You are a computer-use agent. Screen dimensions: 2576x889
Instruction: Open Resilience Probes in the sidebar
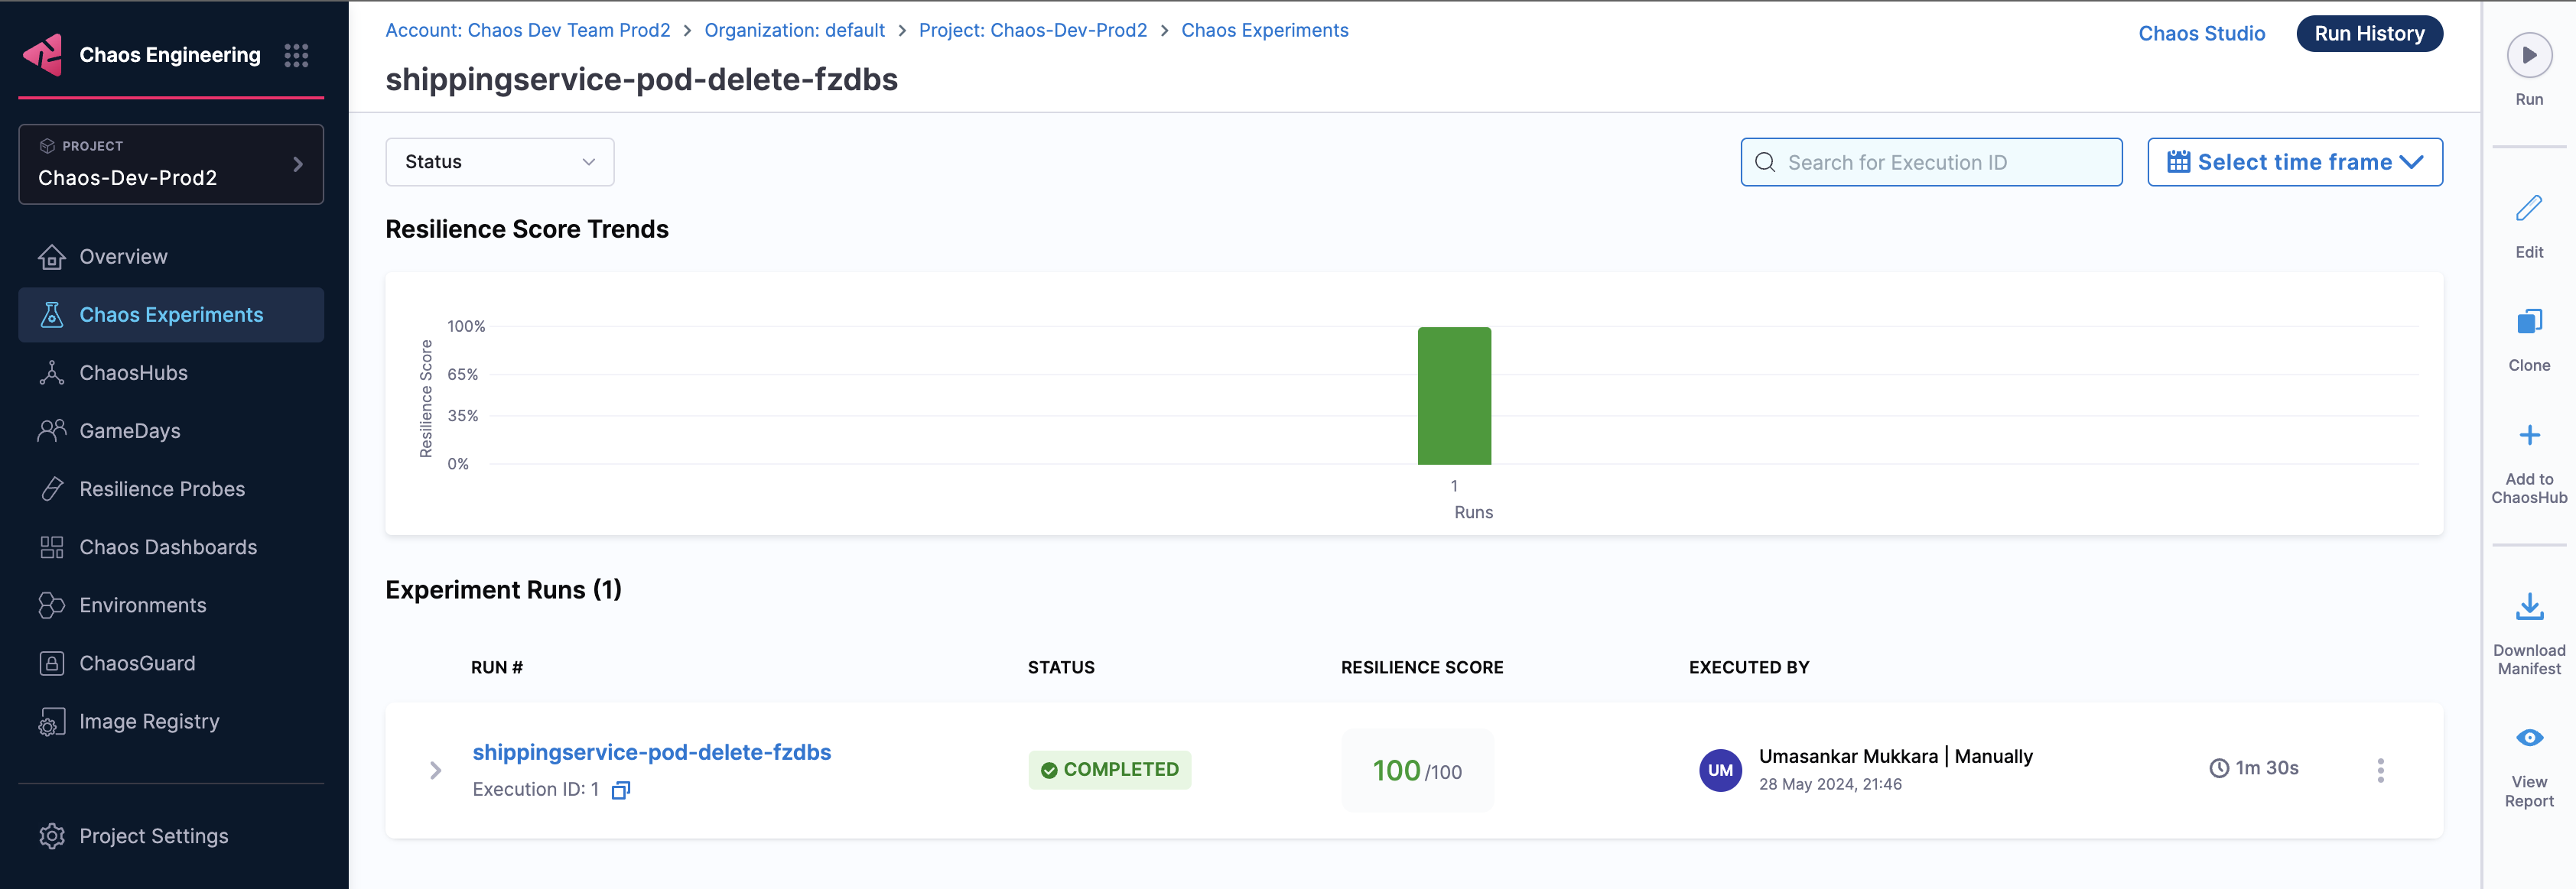(x=162, y=489)
